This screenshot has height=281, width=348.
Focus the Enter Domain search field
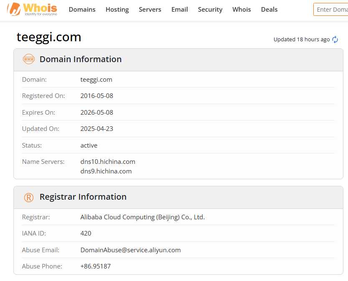click(331, 9)
